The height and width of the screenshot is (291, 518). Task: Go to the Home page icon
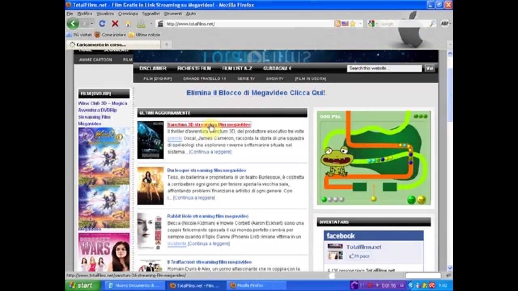point(128,23)
